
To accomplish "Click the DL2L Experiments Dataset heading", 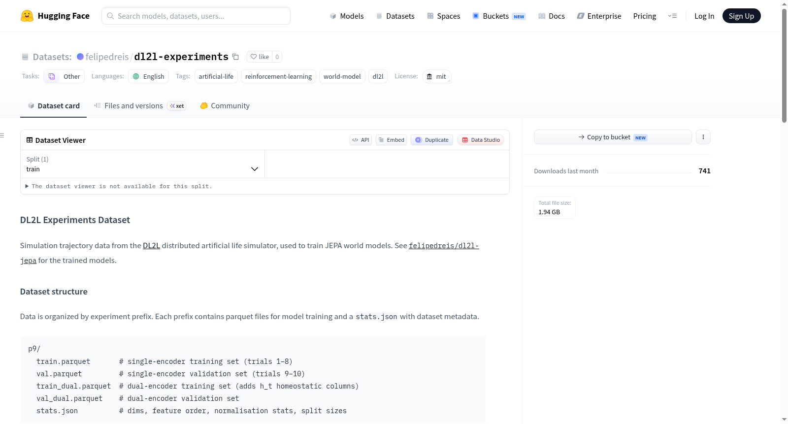I will pos(75,220).
